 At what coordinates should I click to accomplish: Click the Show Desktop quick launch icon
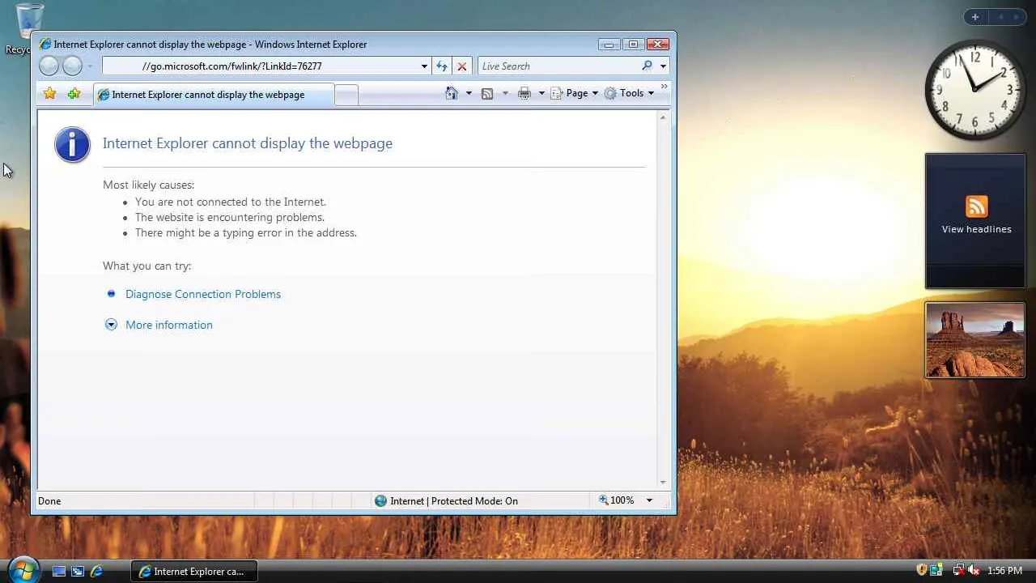tap(59, 571)
